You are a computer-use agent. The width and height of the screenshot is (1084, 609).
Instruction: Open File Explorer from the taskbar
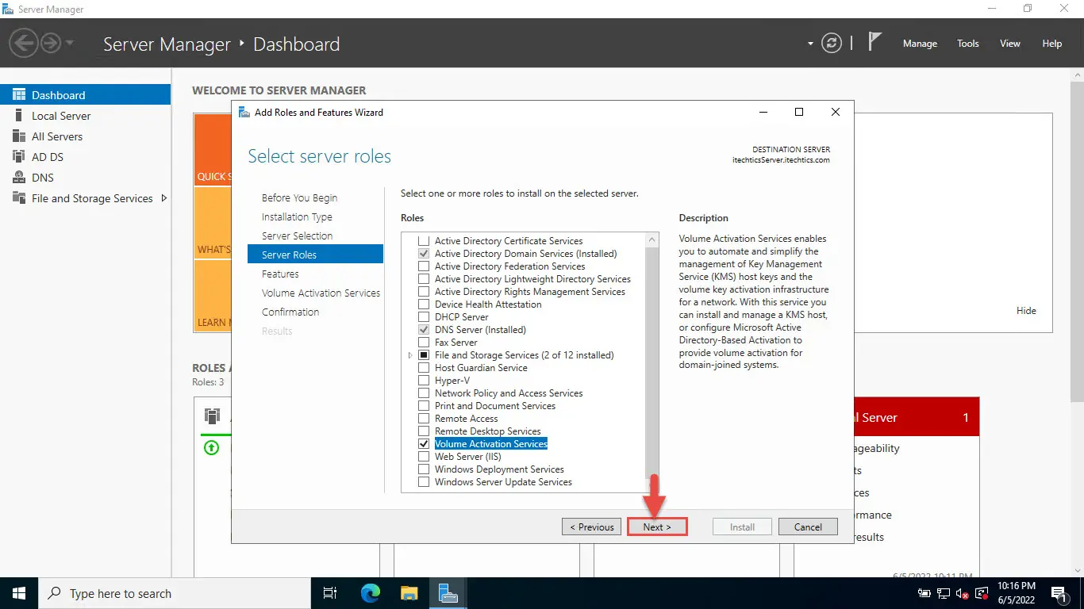409,593
